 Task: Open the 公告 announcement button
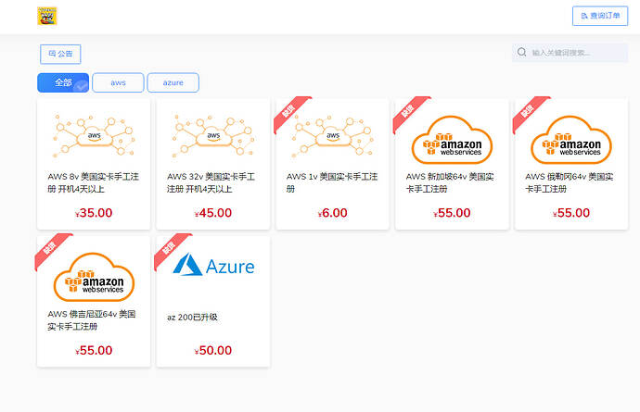click(60, 54)
